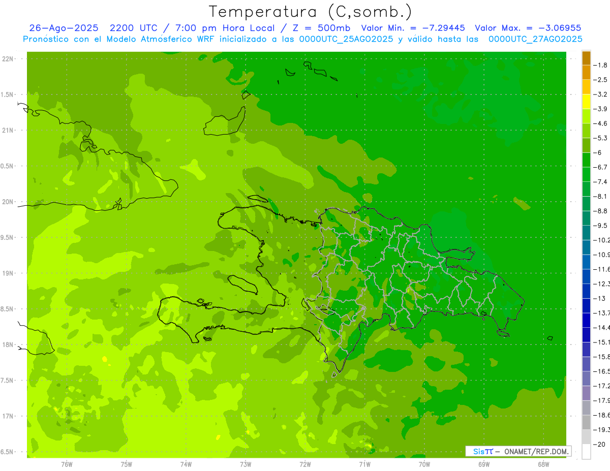Click the colorbar value '-8.1'
Image resolution: width=610 pixels, height=471 pixels.
pyautogui.click(x=600, y=196)
